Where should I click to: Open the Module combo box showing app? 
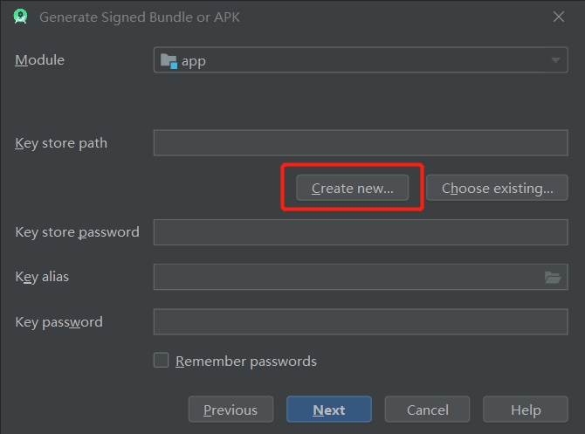point(361,60)
